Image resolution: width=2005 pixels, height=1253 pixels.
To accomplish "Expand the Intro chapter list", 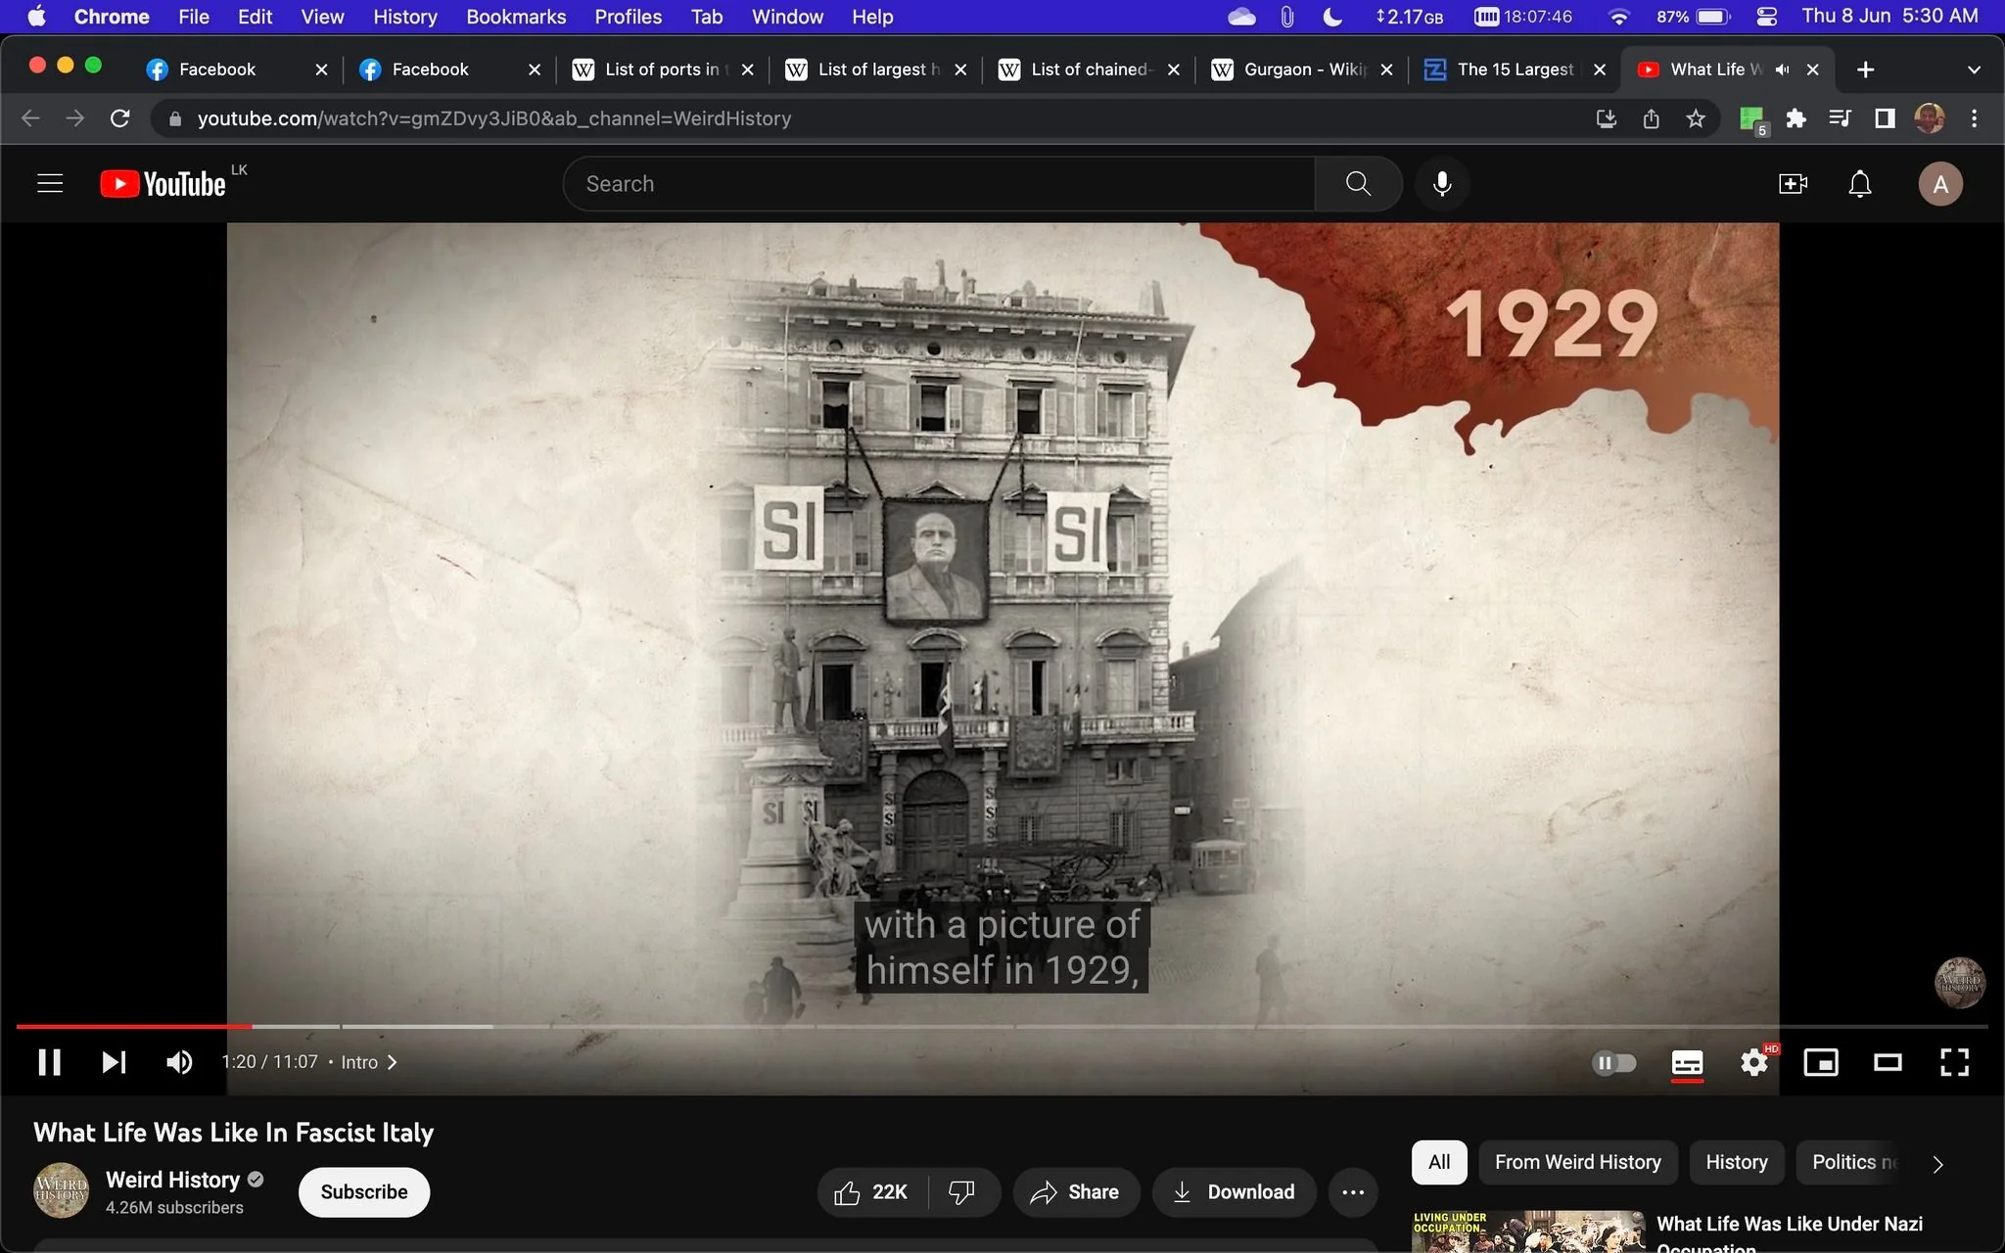I will [369, 1062].
